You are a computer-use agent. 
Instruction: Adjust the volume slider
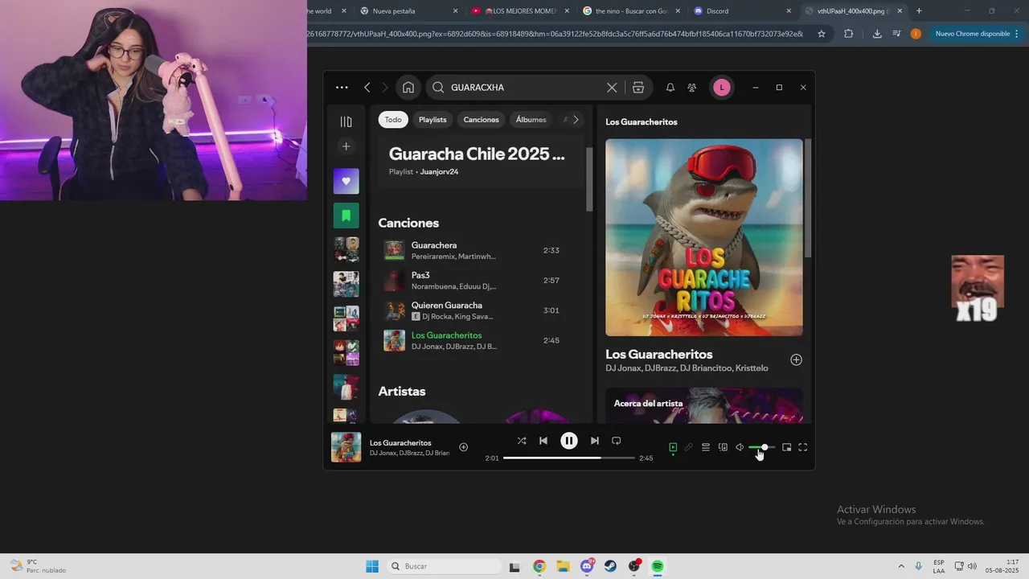coord(762,447)
